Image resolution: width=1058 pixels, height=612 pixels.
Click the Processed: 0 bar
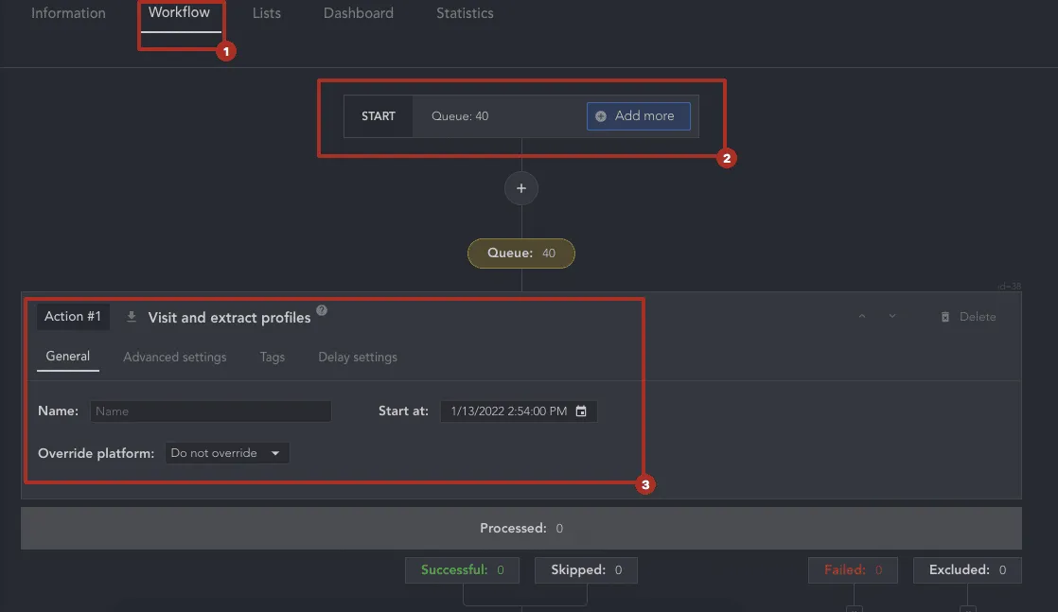[520, 529]
